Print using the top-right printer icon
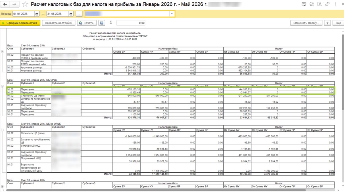 [312, 4]
